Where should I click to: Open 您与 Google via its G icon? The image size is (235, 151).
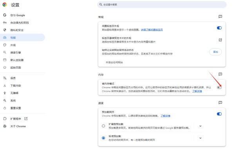[x=5, y=15]
